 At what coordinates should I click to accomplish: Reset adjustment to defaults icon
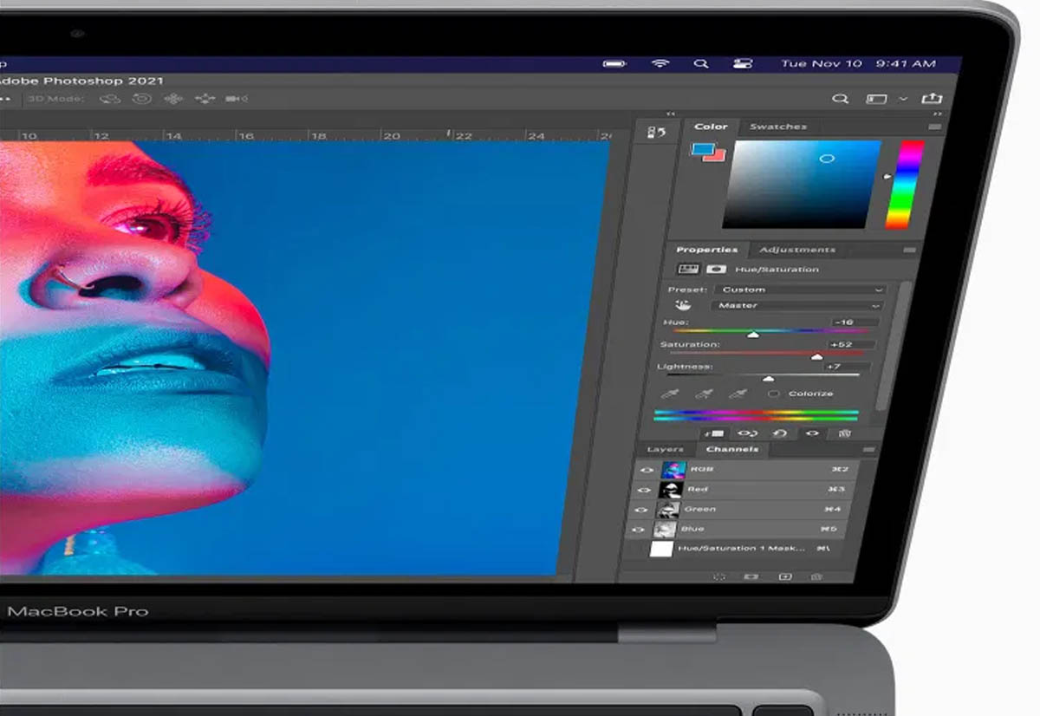(x=780, y=433)
